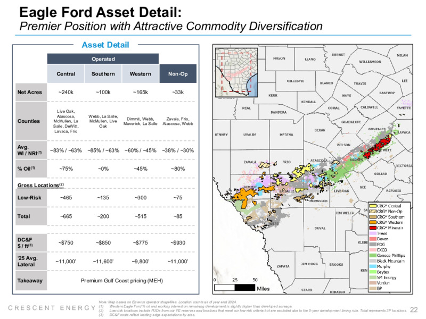Click the 'CRESCENT ENERGY' footer logo text
Image resolution: width=426 pixels, height=319 pixels.
52,308
